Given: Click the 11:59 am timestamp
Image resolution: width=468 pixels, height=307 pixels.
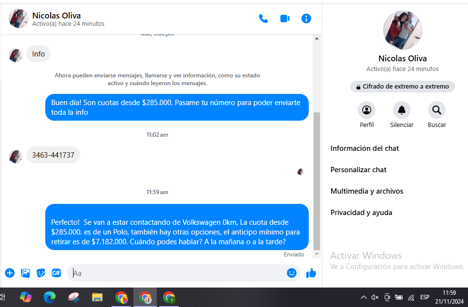Looking at the screenshot, I should (x=157, y=192).
